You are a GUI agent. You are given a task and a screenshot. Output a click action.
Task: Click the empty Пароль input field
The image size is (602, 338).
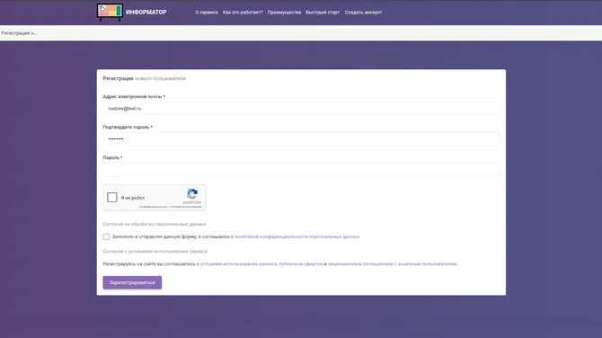(x=301, y=170)
